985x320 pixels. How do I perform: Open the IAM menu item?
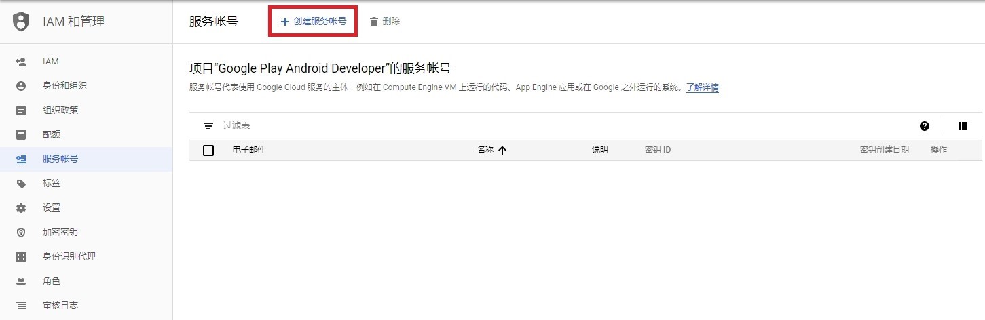point(86,62)
